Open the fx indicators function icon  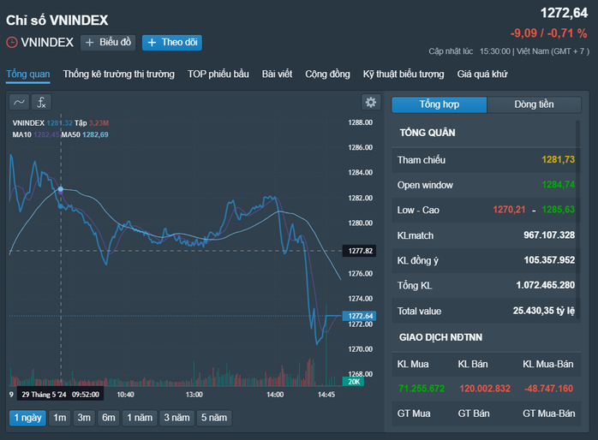(41, 102)
